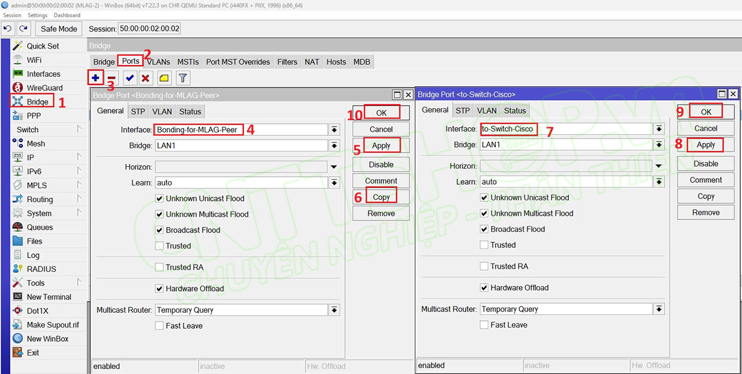Click Apply in to-Switch-Cisco window
The height and width of the screenshot is (374, 742).
click(x=706, y=145)
